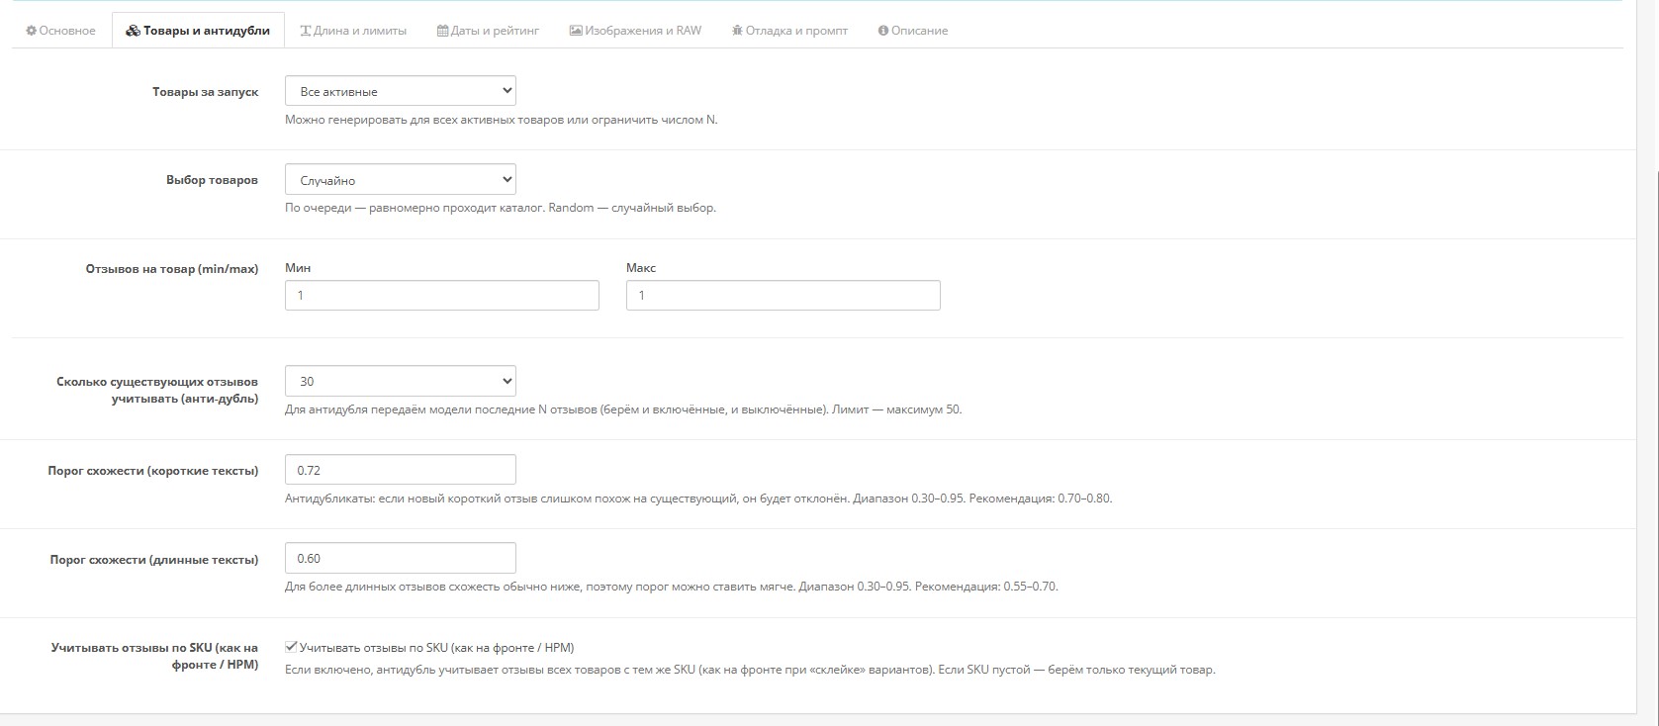
Task: Open the anti-duplicate count dropdown set to 30
Action: coord(401,381)
